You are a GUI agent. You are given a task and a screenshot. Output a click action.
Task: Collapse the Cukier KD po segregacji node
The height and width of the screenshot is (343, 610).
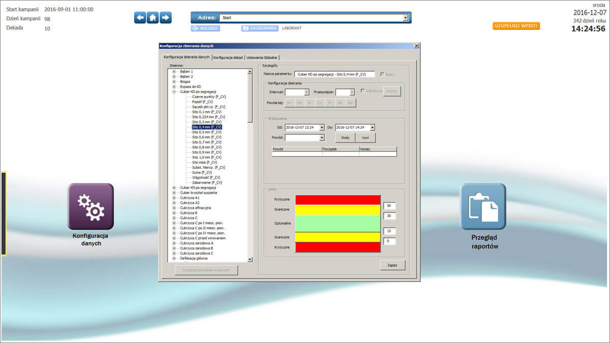point(175,92)
